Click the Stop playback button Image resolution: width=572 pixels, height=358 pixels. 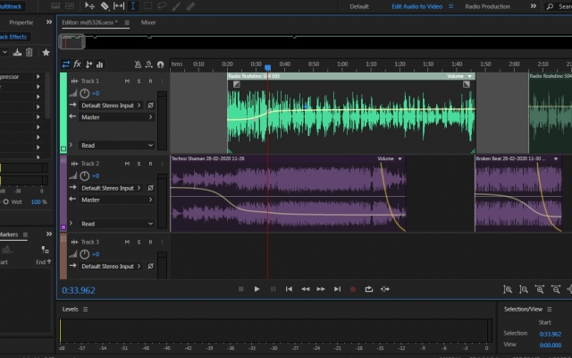pyautogui.click(x=240, y=289)
